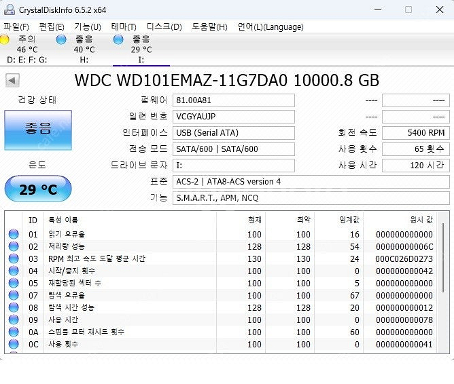Select the 사용 시간 attribute name in row 09
Viewport: 454px width, 384px height.
[63, 320]
